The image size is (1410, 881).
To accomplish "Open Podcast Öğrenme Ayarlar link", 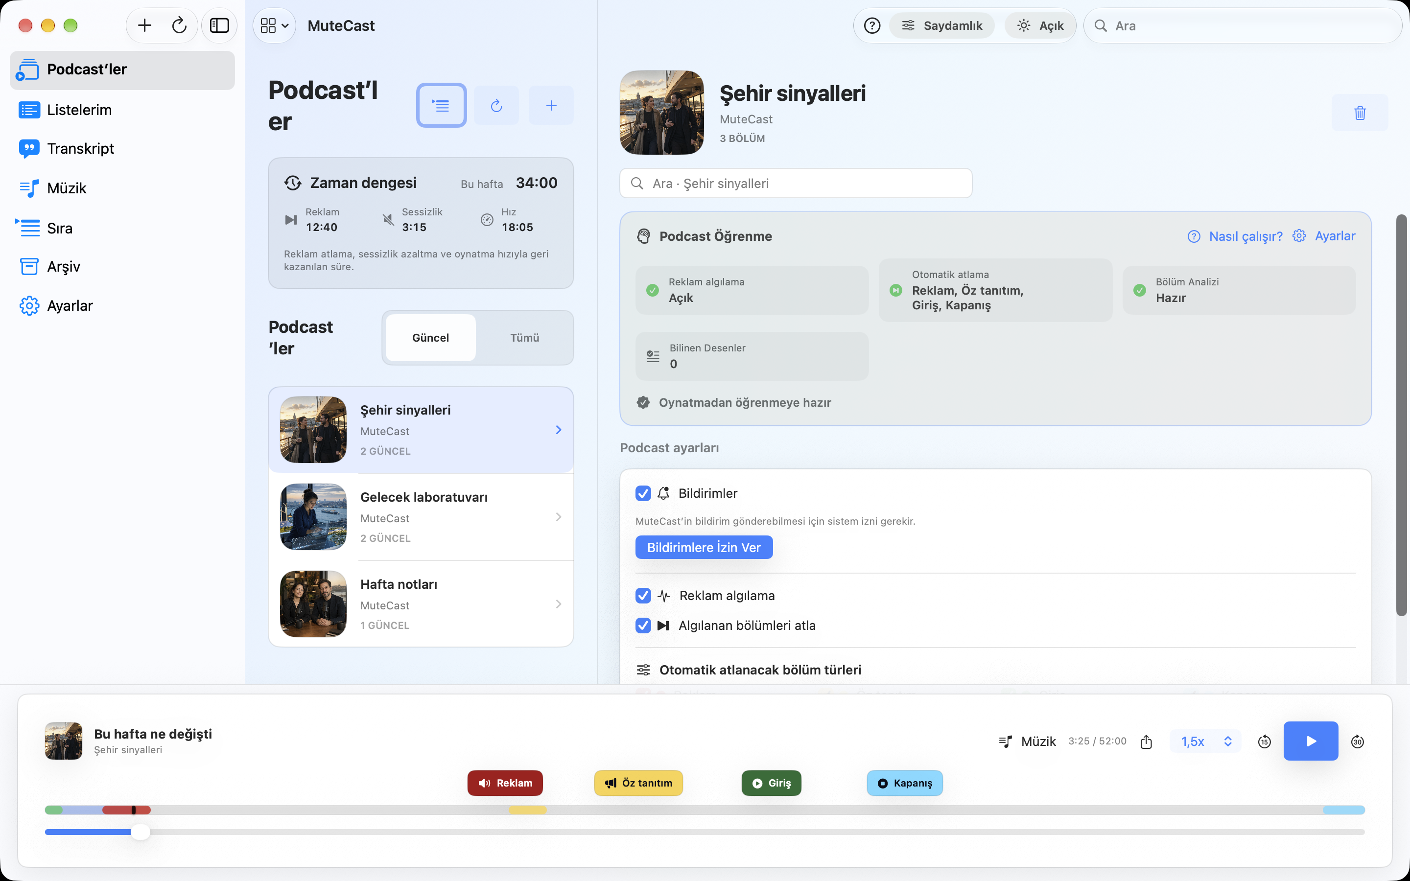I will [1324, 236].
